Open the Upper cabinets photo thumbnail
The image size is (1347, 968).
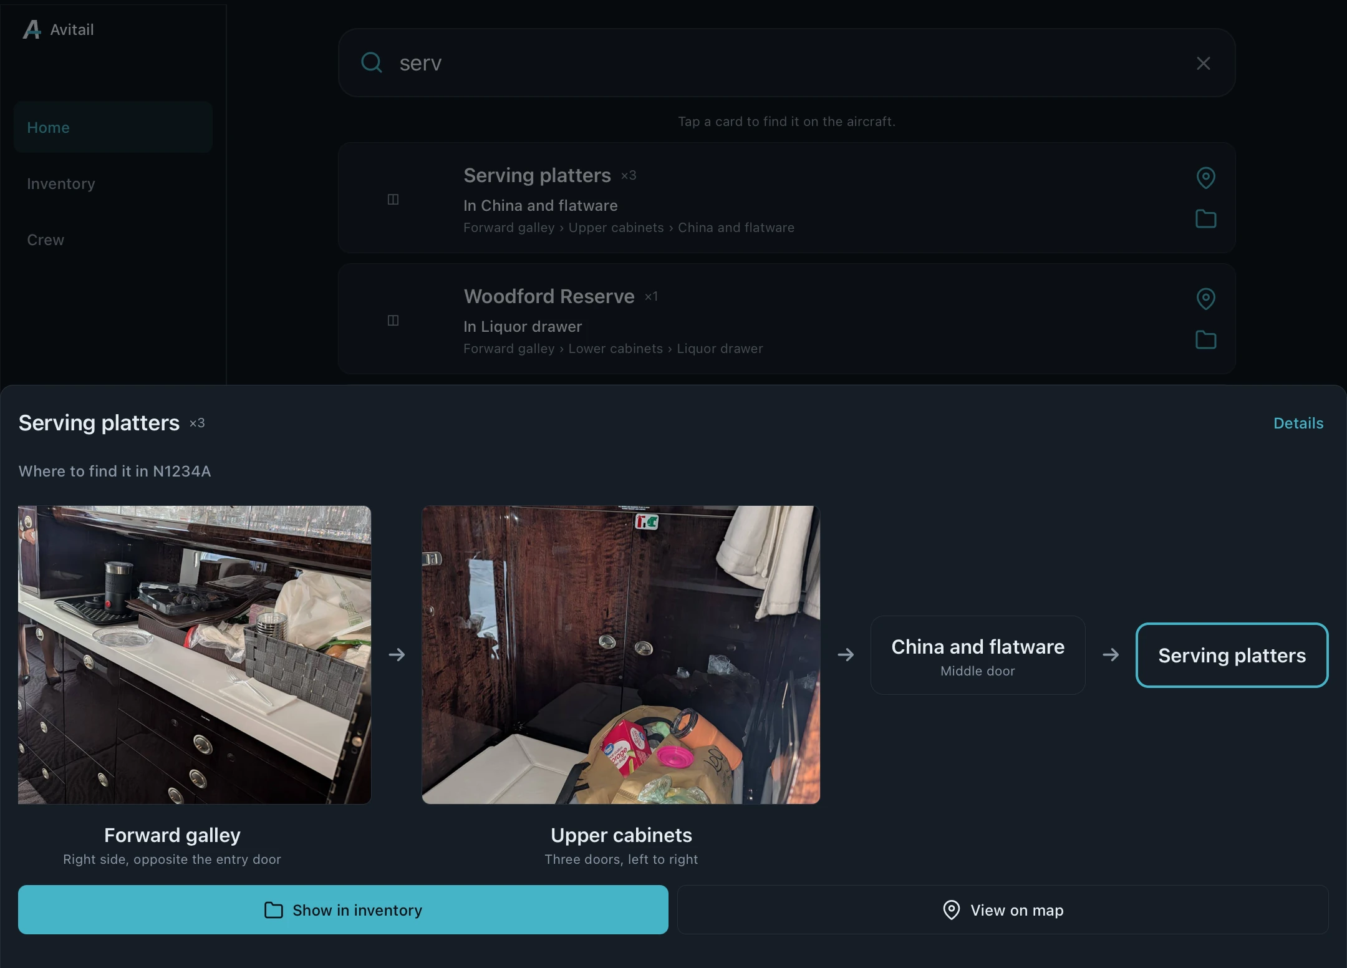tap(620, 654)
